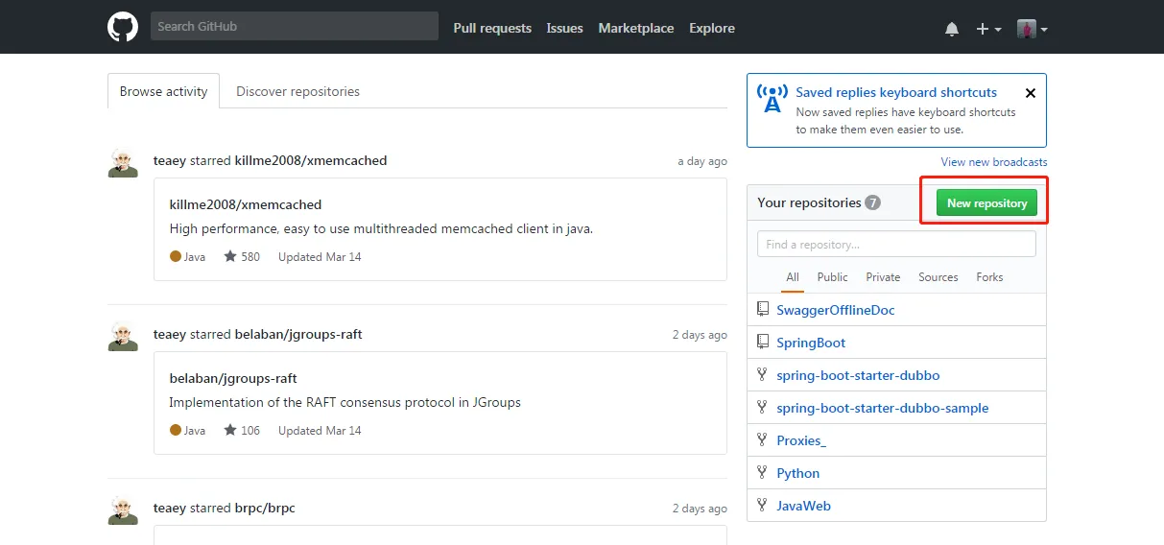This screenshot has height=545, width=1164.
Task: Dismiss the Saved replies broadcast banner
Action: point(1031,93)
